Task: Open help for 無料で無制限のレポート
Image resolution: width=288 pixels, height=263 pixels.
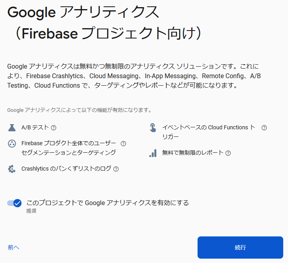Action: (228, 153)
